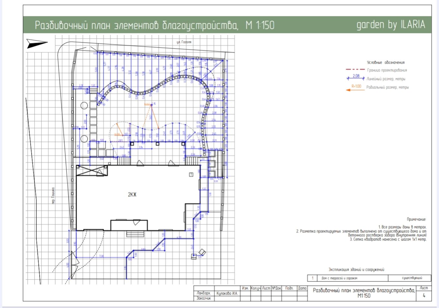Image resolution: width=439 pixels, height=308 pixels.
Task: Click the orange R=1.00 radial arrow symbol
Action: [355, 88]
